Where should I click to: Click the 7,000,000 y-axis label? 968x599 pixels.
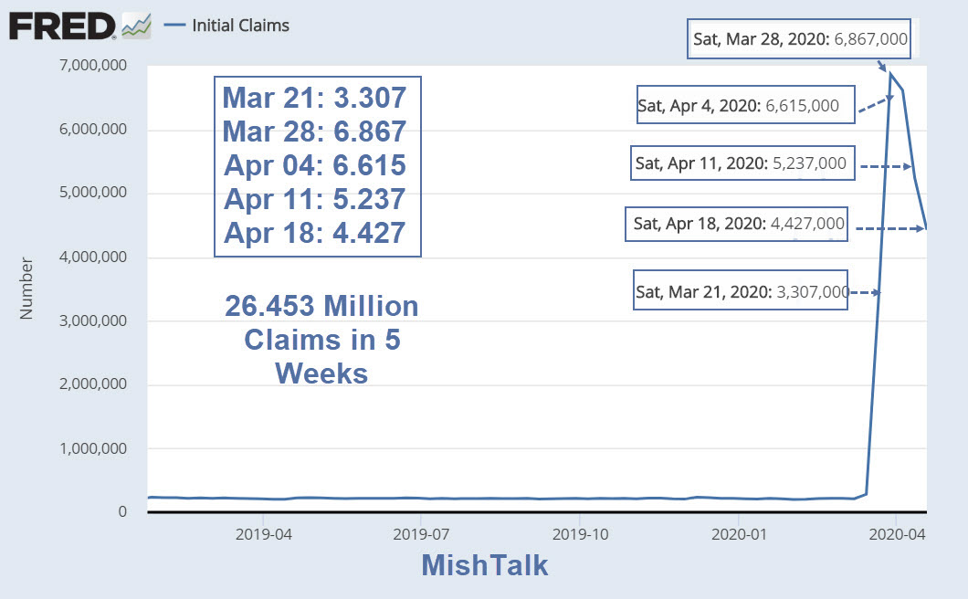95,66
